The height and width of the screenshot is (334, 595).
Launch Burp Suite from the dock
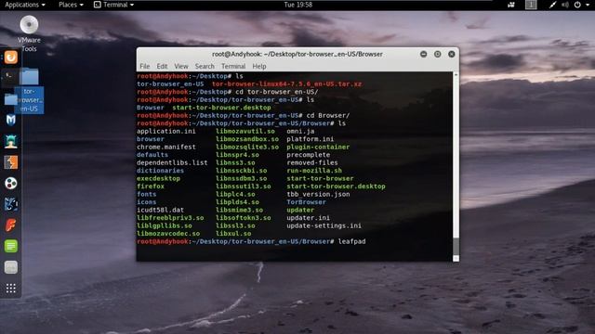coord(11,162)
